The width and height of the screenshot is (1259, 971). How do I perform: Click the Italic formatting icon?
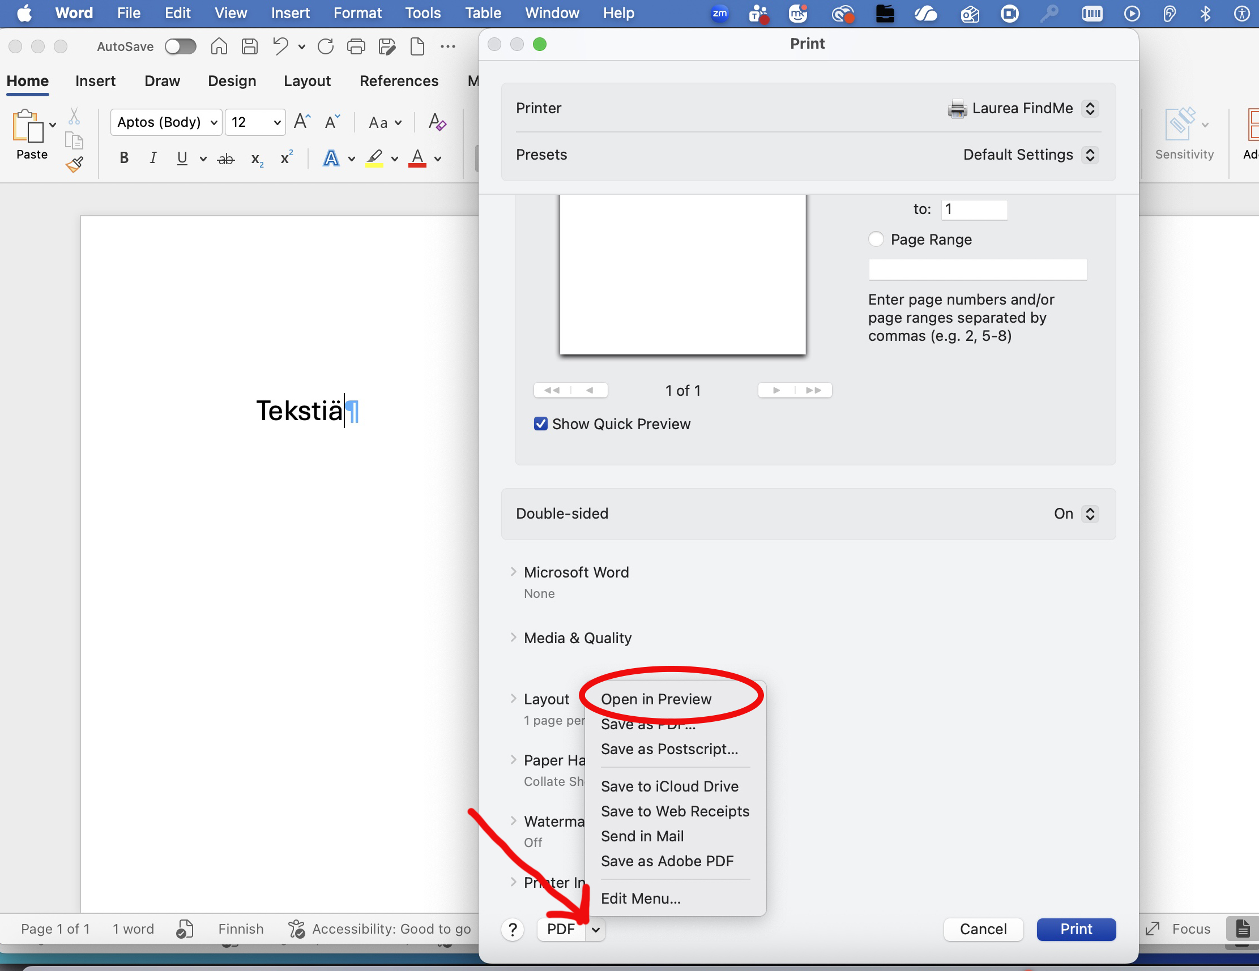click(153, 159)
